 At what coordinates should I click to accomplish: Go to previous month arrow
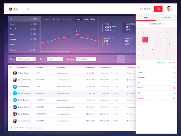tap(137, 24)
